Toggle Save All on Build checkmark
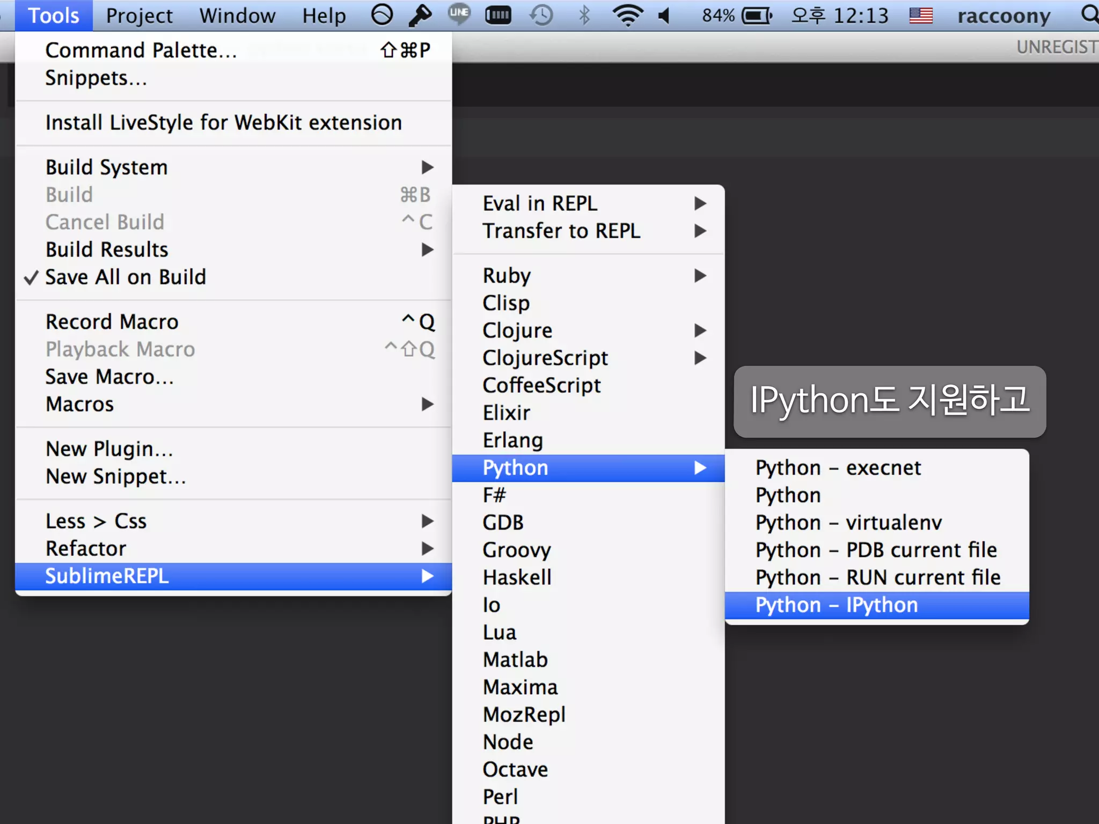This screenshot has width=1099, height=824. coord(233,277)
